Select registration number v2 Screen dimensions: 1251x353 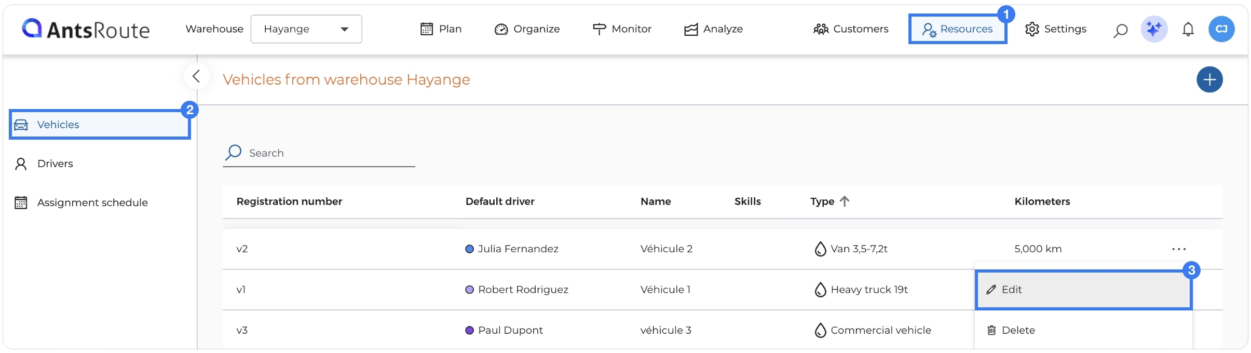242,249
